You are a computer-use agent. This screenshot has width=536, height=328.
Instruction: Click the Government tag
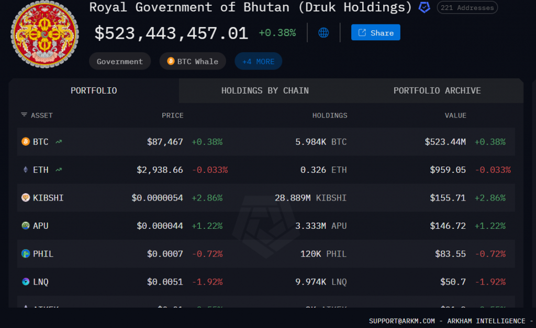[119, 62]
